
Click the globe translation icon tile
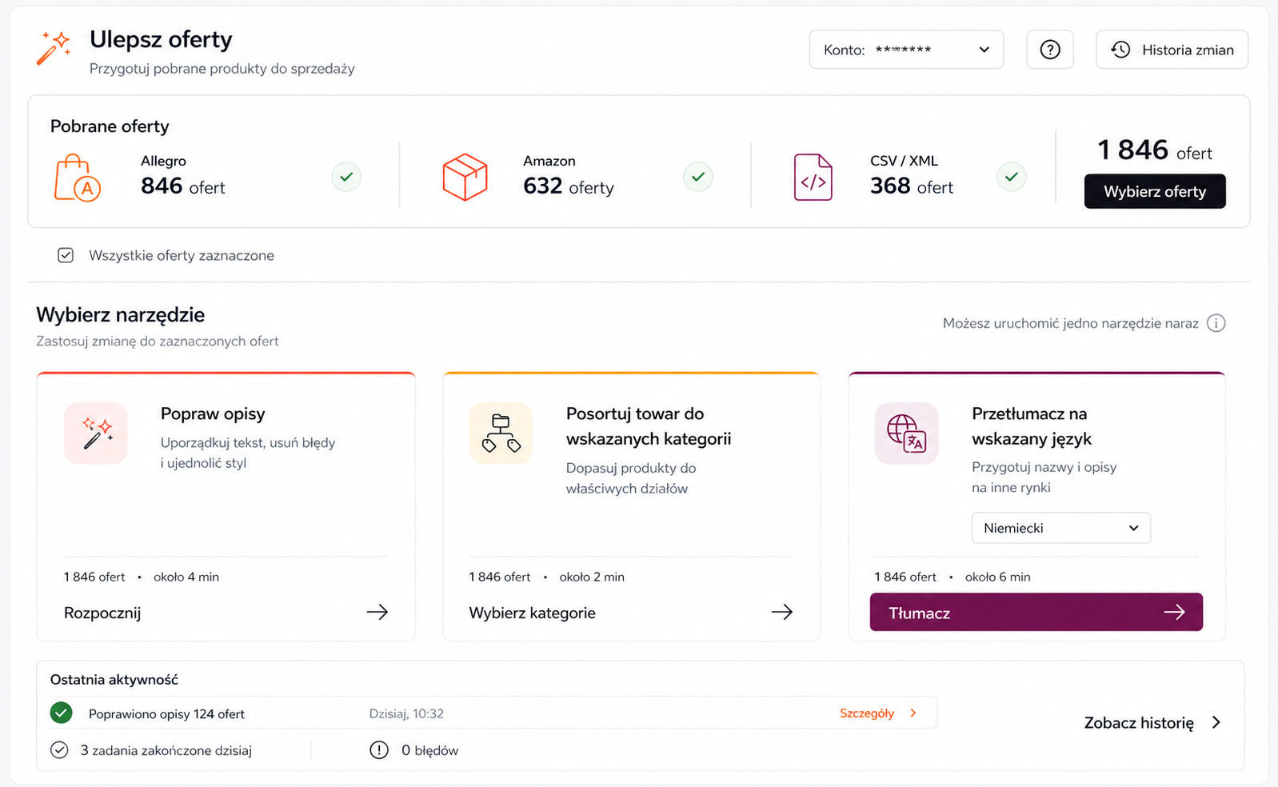tap(907, 433)
